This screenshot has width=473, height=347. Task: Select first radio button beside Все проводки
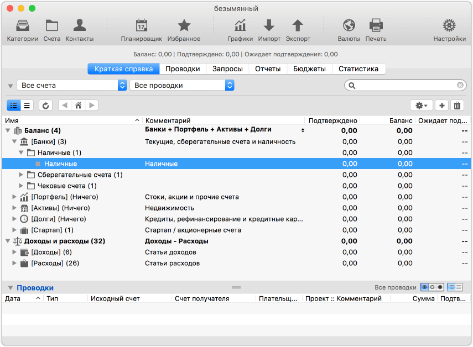[x=424, y=287]
